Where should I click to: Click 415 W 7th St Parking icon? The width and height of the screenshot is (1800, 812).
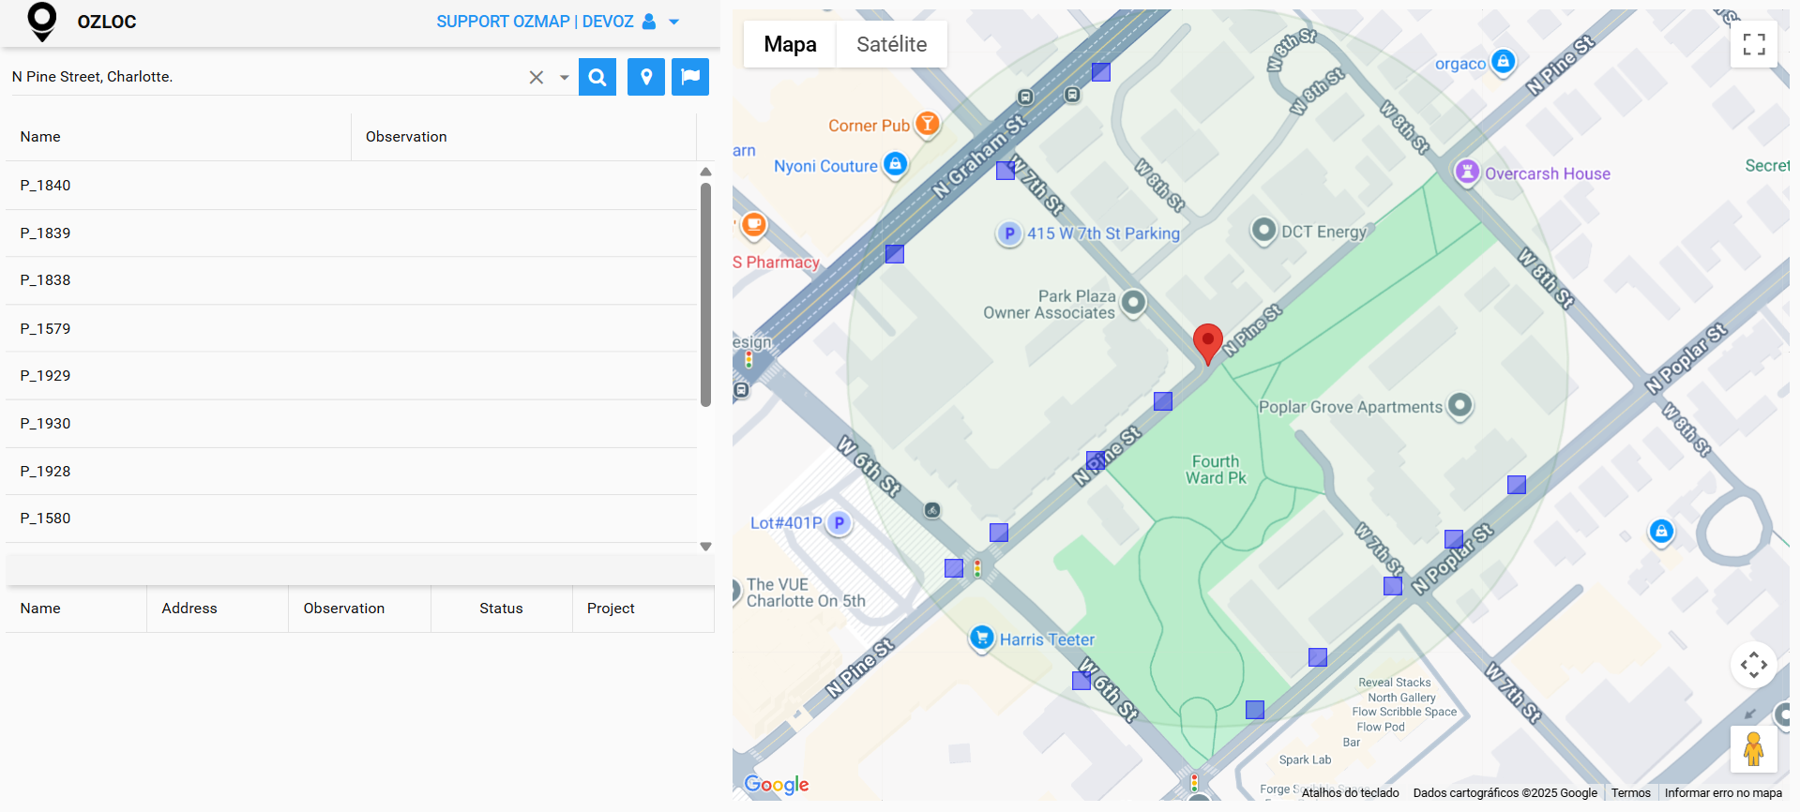pos(1008,233)
